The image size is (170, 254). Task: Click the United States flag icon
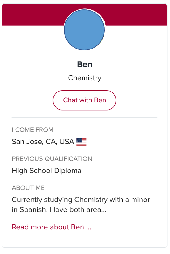(81, 142)
